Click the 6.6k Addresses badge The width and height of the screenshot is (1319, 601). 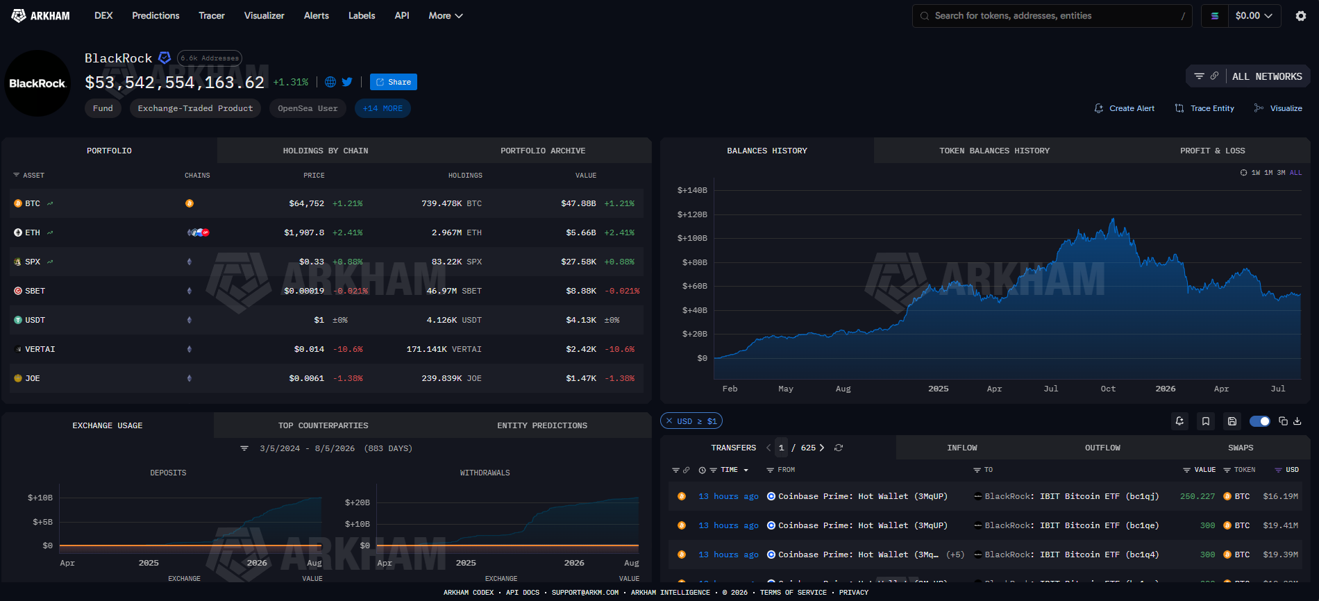(x=210, y=58)
